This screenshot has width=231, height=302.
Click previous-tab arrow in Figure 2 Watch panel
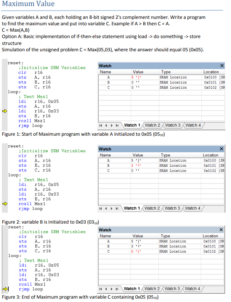pyautogui.click(x=106, y=208)
